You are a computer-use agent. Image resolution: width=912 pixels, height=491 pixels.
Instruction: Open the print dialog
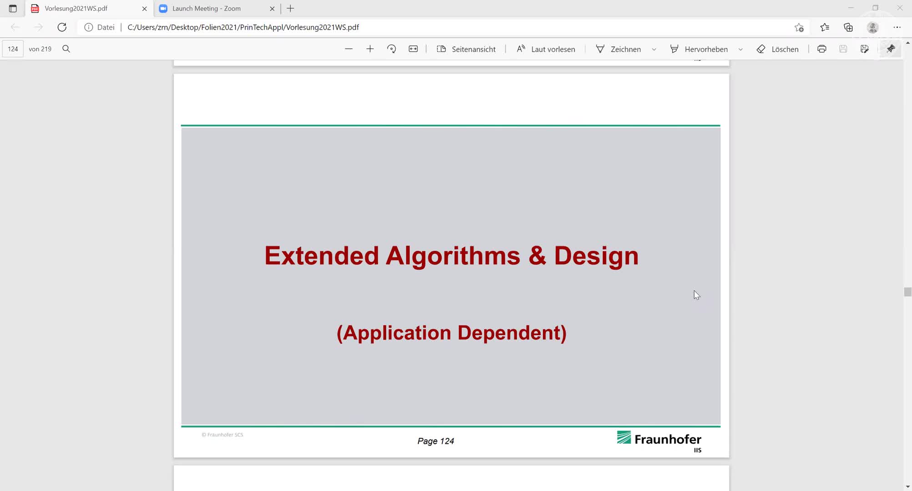coord(821,49)
